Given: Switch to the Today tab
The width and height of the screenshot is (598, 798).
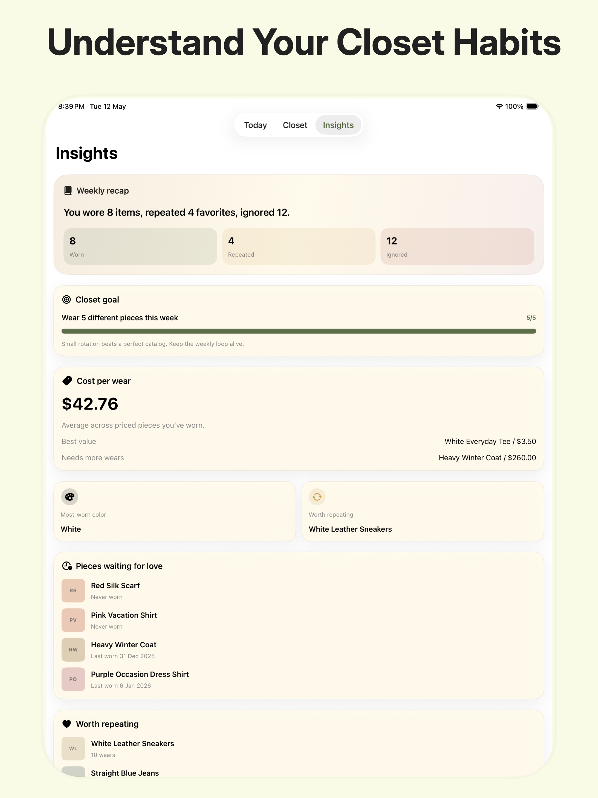Looking at the screenshot, I should click(x=255, y=125).
